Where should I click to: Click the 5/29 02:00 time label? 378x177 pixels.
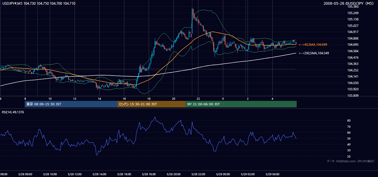point(248,174)
